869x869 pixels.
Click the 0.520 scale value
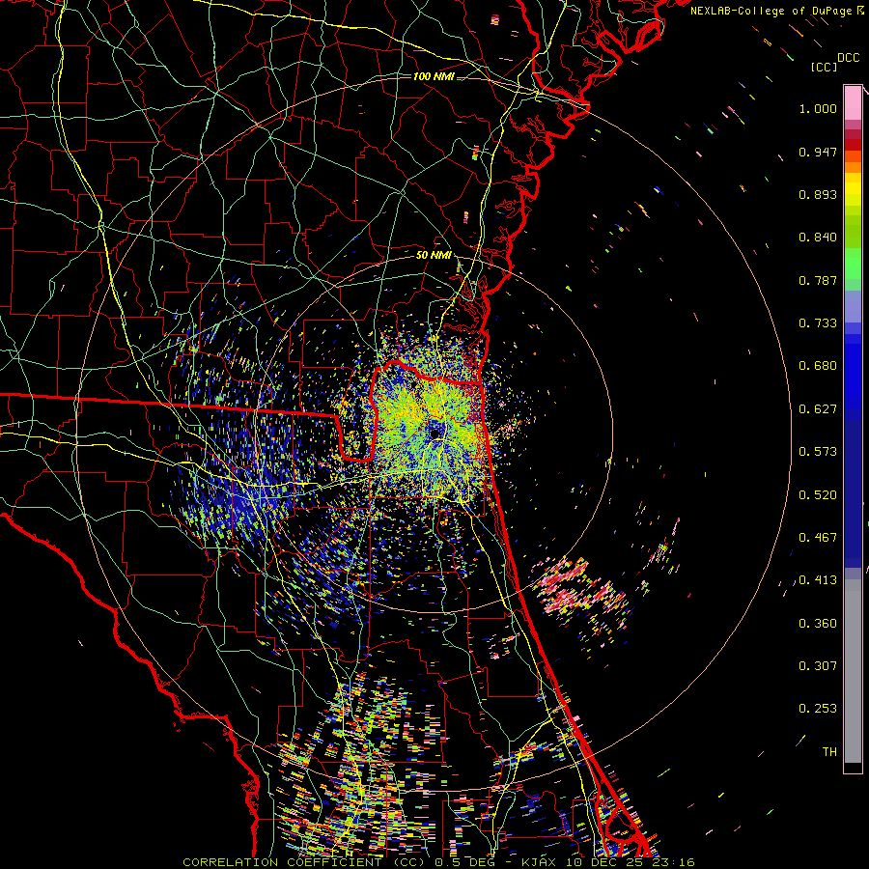[818, 495]
